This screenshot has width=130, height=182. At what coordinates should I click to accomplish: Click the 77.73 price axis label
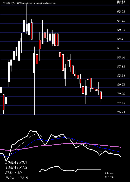tap(121, 103)
